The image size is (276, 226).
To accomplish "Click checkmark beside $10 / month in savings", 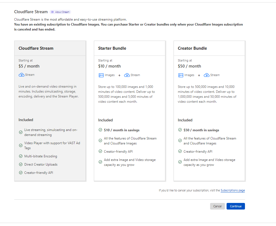I will [100, 130].
